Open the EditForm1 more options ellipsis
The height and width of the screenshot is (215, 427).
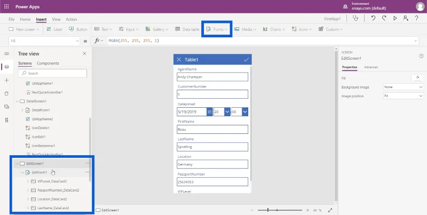87,172
